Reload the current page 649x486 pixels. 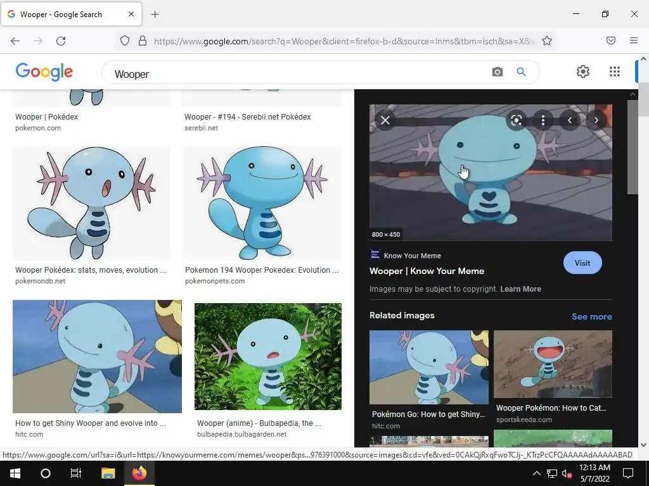coord(61,40)
